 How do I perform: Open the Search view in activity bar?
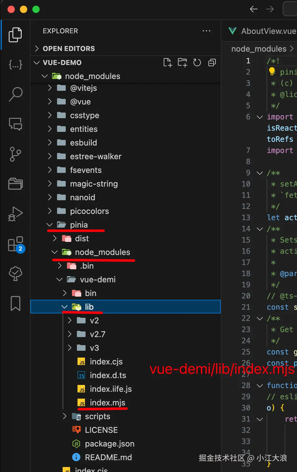click(x=15, y=94)
